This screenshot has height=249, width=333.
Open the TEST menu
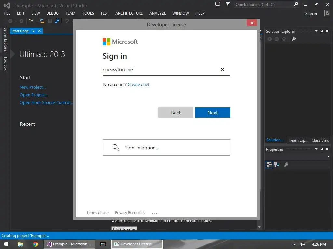(104, 13)
